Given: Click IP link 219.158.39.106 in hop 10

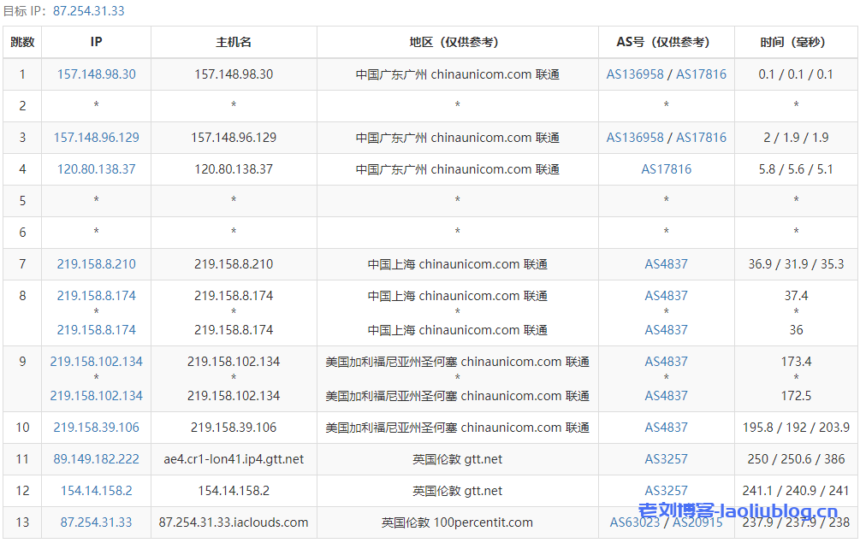Looking at the screenshot, I should click(x=96, y=428).
